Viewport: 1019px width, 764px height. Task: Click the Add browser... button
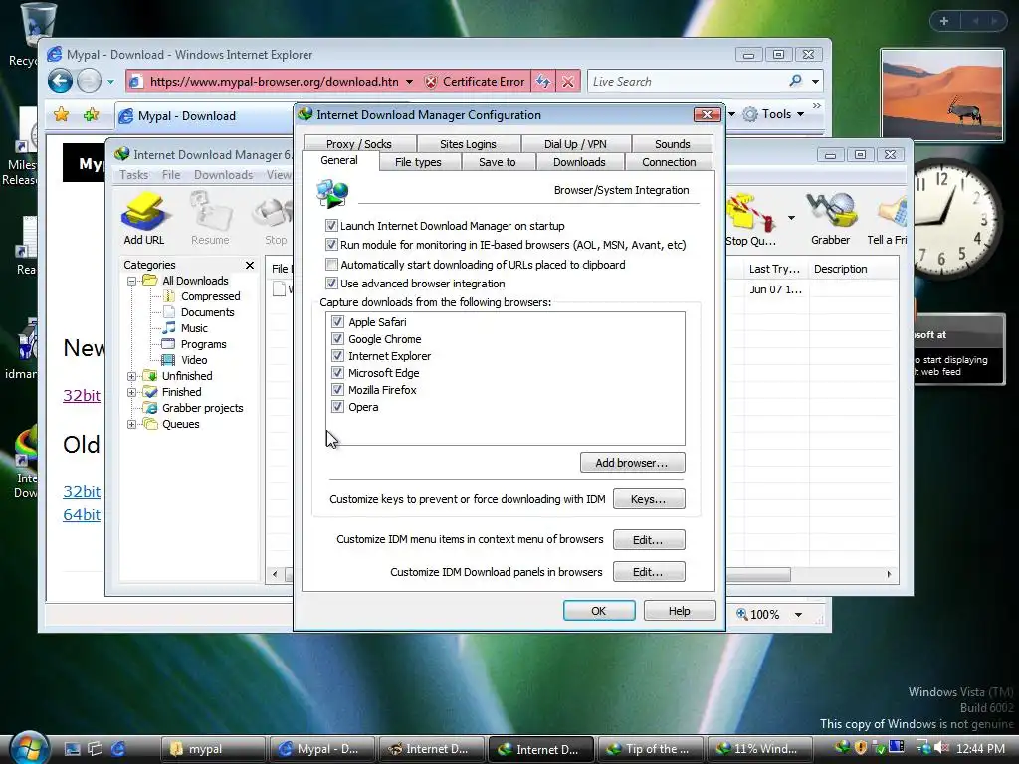pos(632,463)
